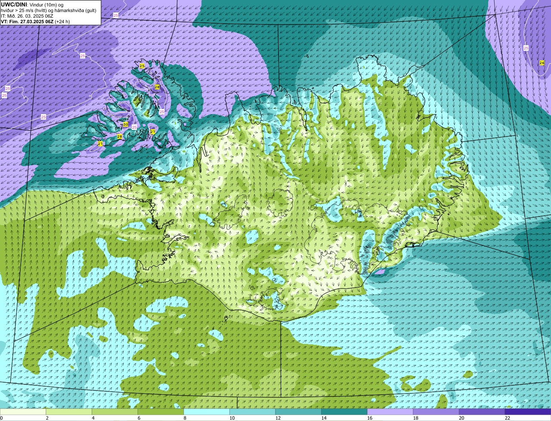Image resolution: width=551 pixels, height=421 pixels.
Task: Click the legend scale label 22
Action: pos(508,418)
